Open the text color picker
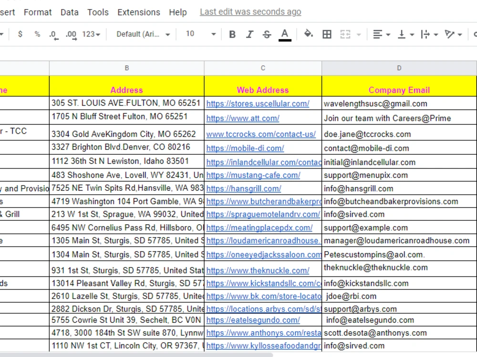Screen dimensions: 477x357 click(285, 34)
